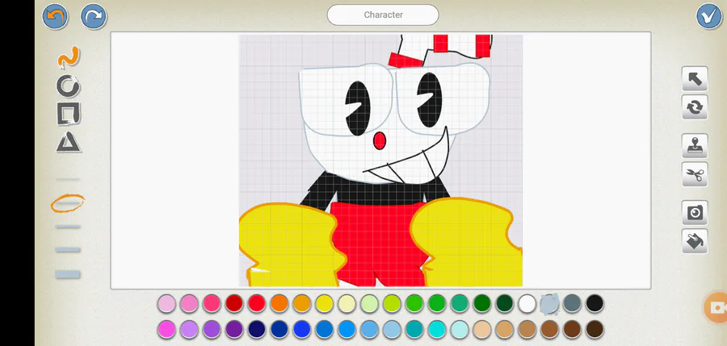Viewport: 727px width, 346px height.
Task: Pick the hot pink swatch beside dark red
Action: click(212, 304)
